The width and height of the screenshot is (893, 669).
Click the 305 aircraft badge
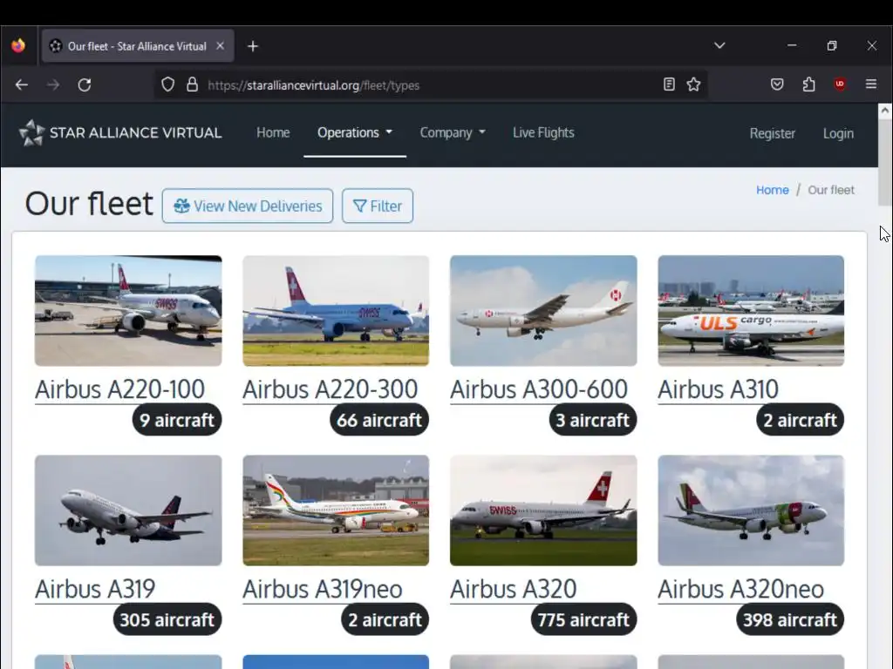pyautogui.click(x=167, y=619)
